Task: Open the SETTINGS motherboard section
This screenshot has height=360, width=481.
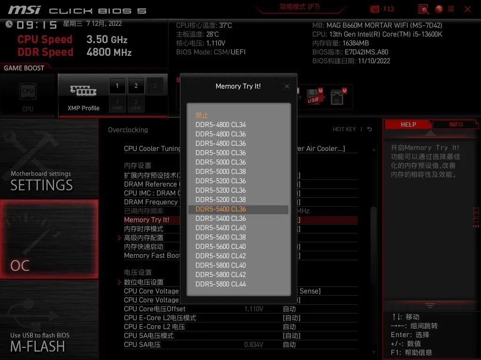Action: [49, 158]
